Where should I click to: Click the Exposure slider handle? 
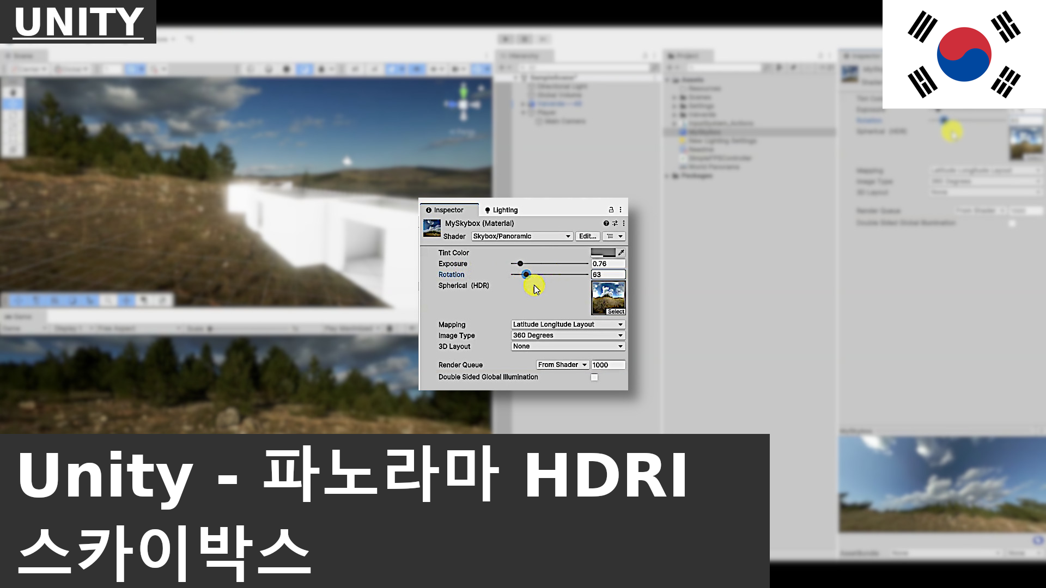tap(520, 264)
